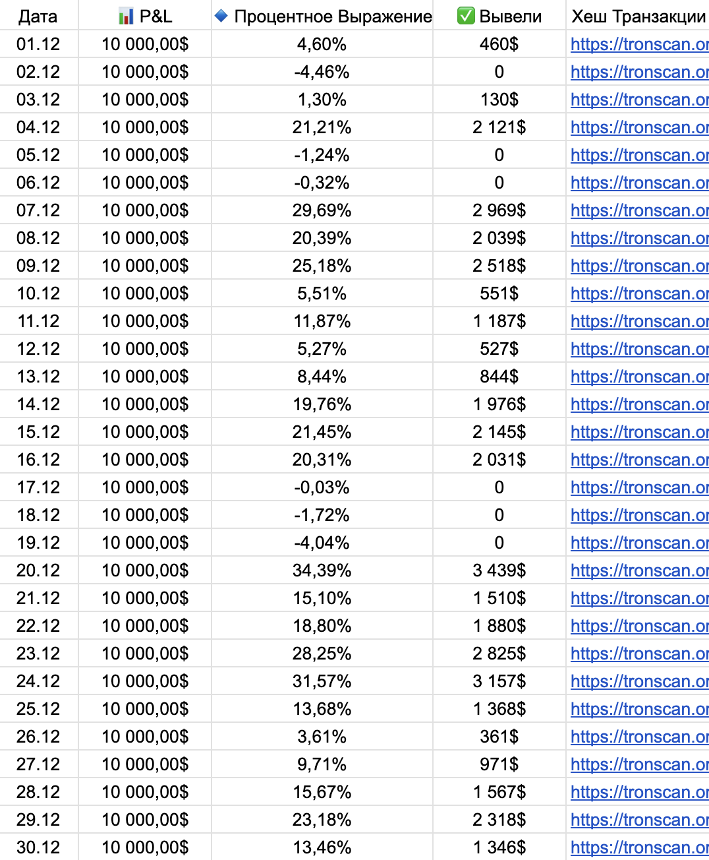Select the date cell 17.12
Screen dimensions: 709x860
38,487
